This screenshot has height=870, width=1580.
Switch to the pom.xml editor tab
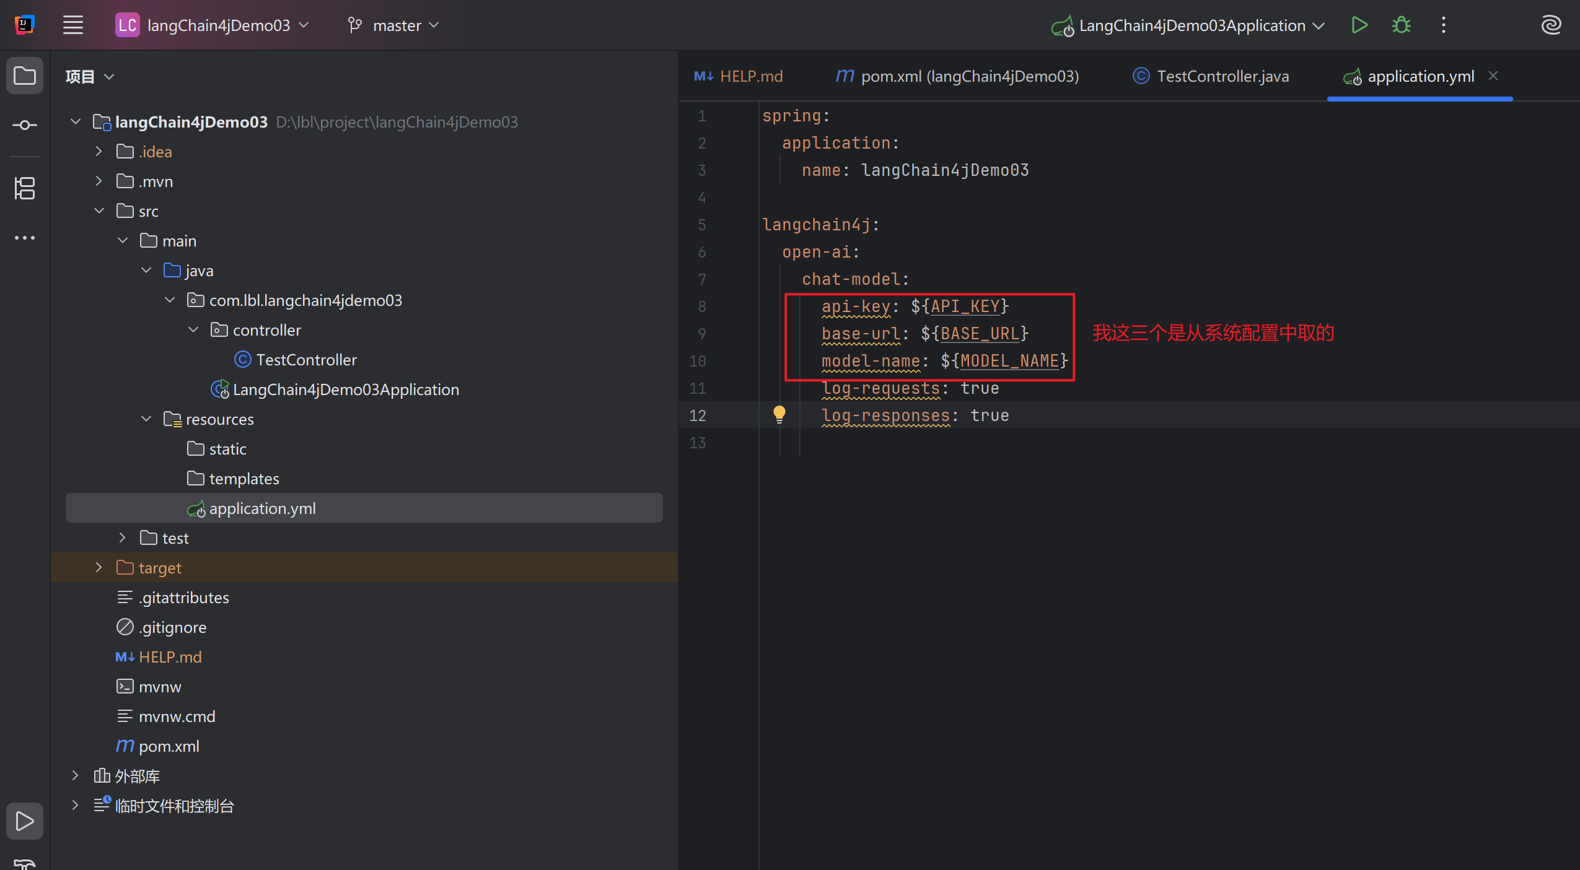[x=957, y=76]
